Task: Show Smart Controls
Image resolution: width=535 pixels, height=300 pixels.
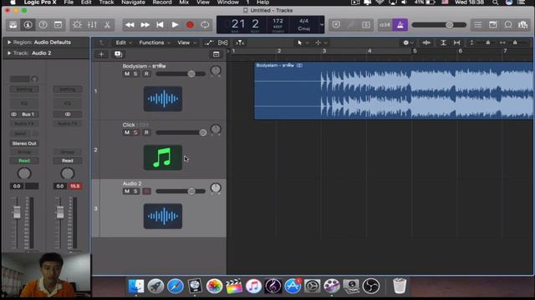Action: click(x=77, y=25)
